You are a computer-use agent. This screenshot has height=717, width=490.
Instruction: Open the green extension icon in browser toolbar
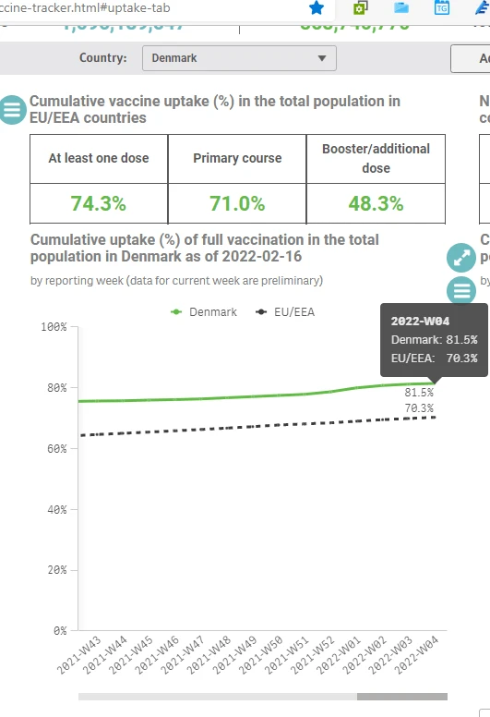[x=361, y=7]
